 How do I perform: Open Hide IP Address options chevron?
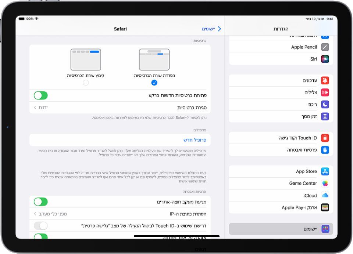point(35,214)
